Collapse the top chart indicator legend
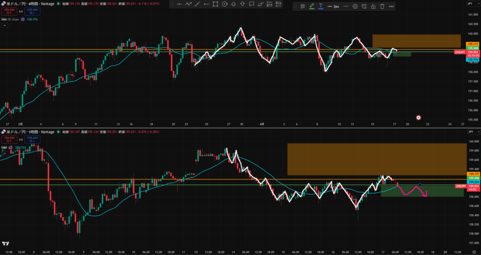The width and height of the screenshot is (481, 255). tap(5, 26)
